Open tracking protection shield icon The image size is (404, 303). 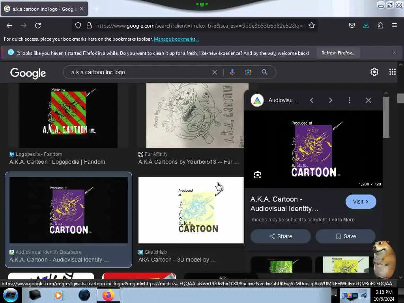pyautogui.click(x=78, y=25)
